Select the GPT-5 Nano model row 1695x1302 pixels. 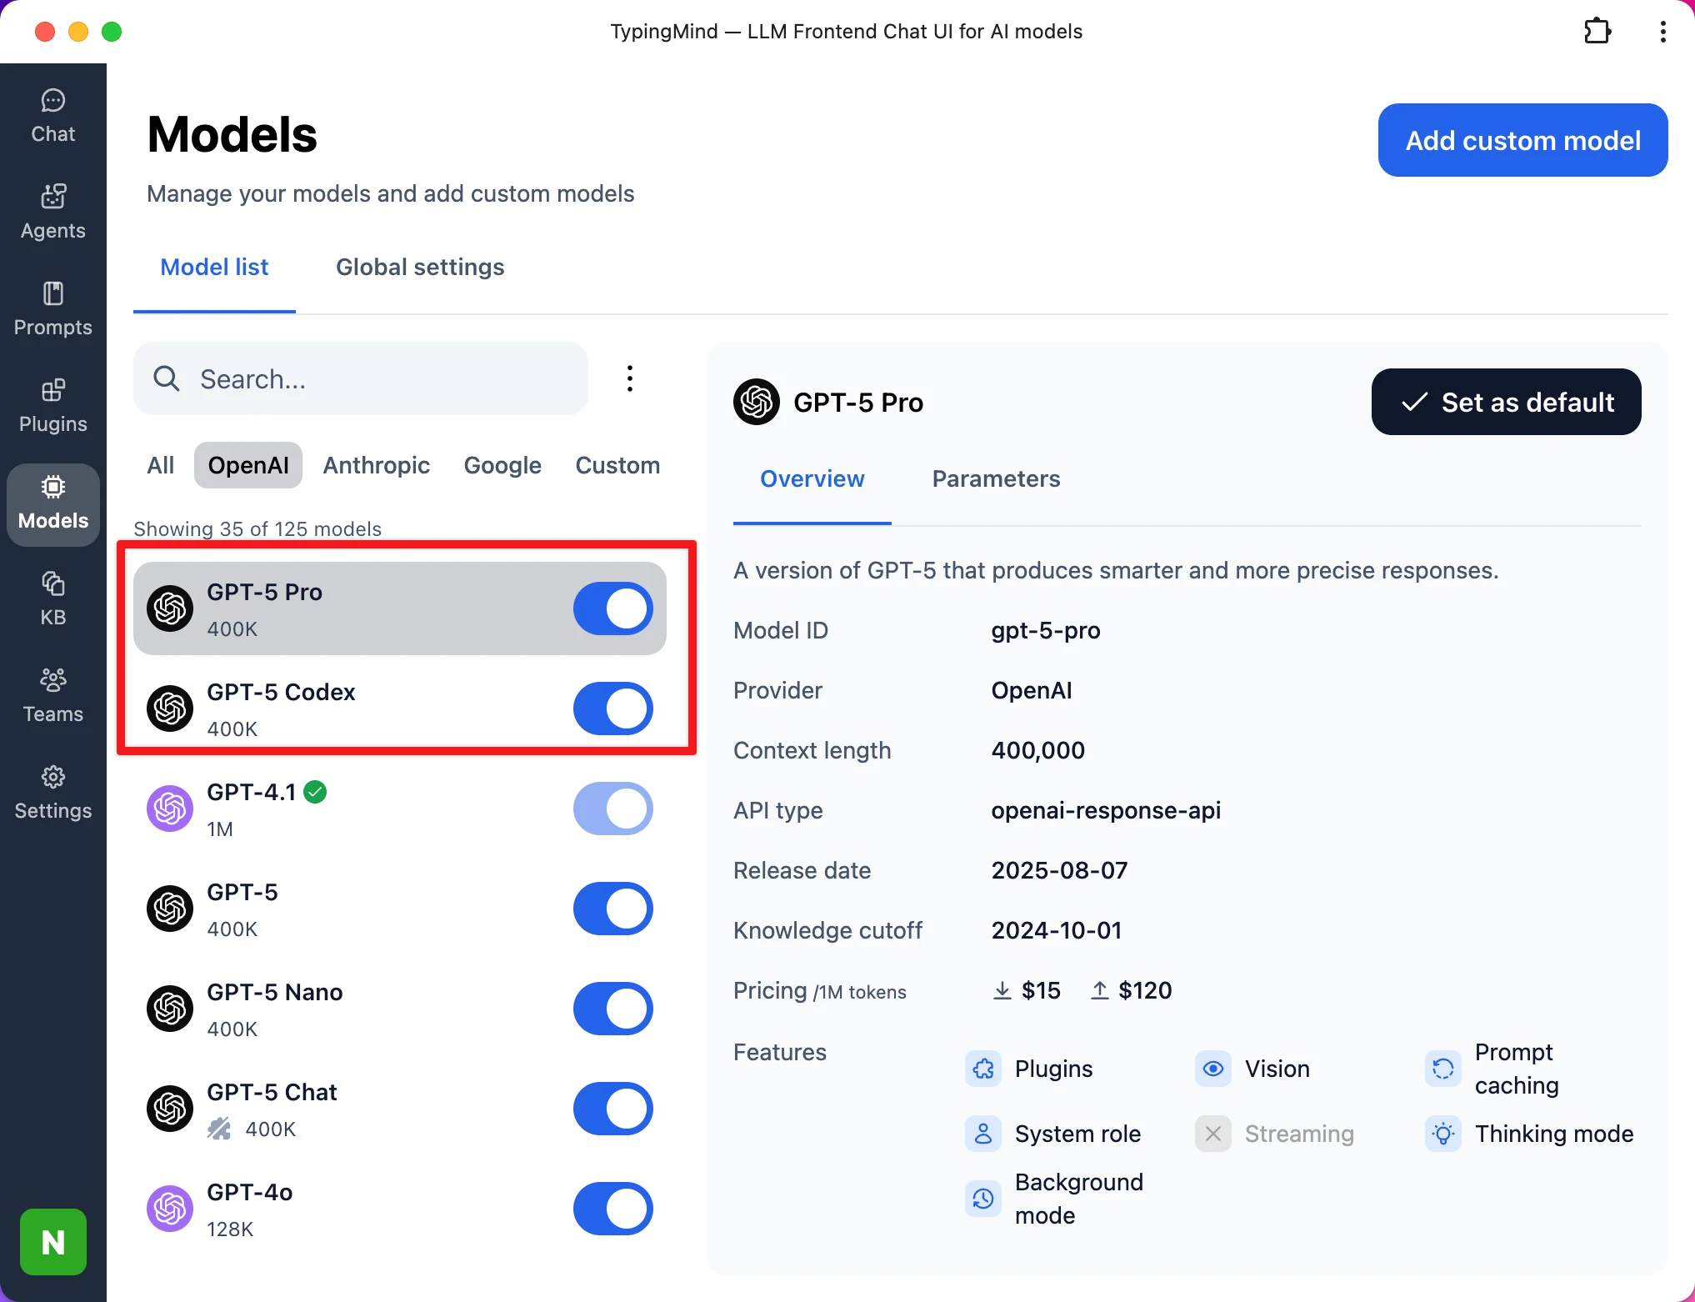tap(400, 1009)
